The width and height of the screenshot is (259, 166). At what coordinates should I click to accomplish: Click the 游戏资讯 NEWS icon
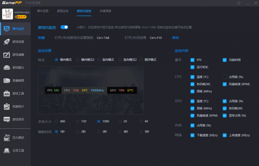click(x=7, y=119)
